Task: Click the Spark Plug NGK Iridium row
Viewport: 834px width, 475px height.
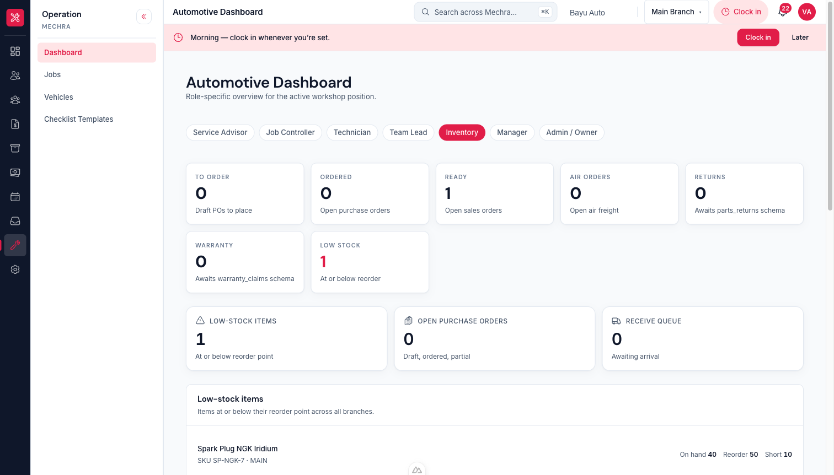Action: (495, 454)
